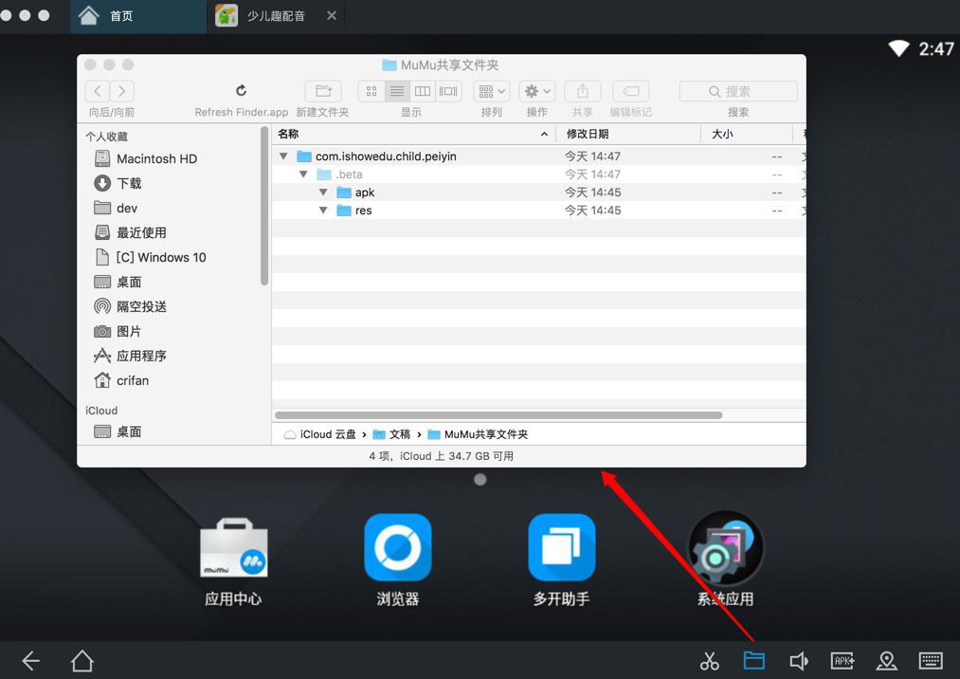The width and height of the screenshot is (960, 679).
Task: Click 文稿 in path bar
Action: click(x=391, y=434)
